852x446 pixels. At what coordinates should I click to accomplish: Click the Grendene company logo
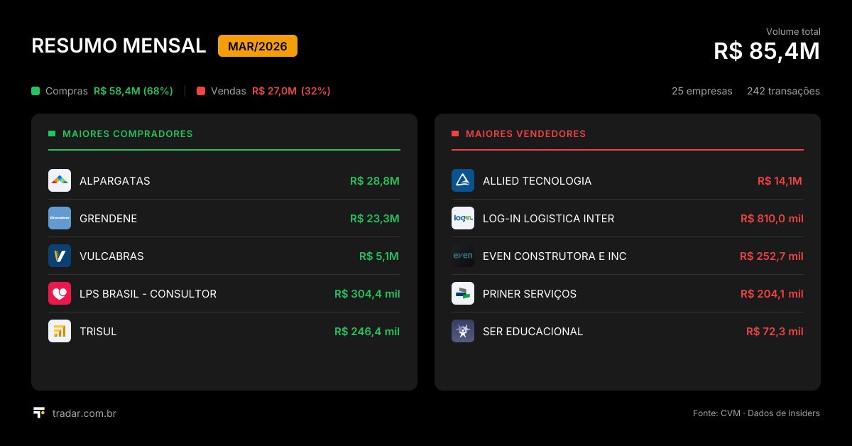60,218
